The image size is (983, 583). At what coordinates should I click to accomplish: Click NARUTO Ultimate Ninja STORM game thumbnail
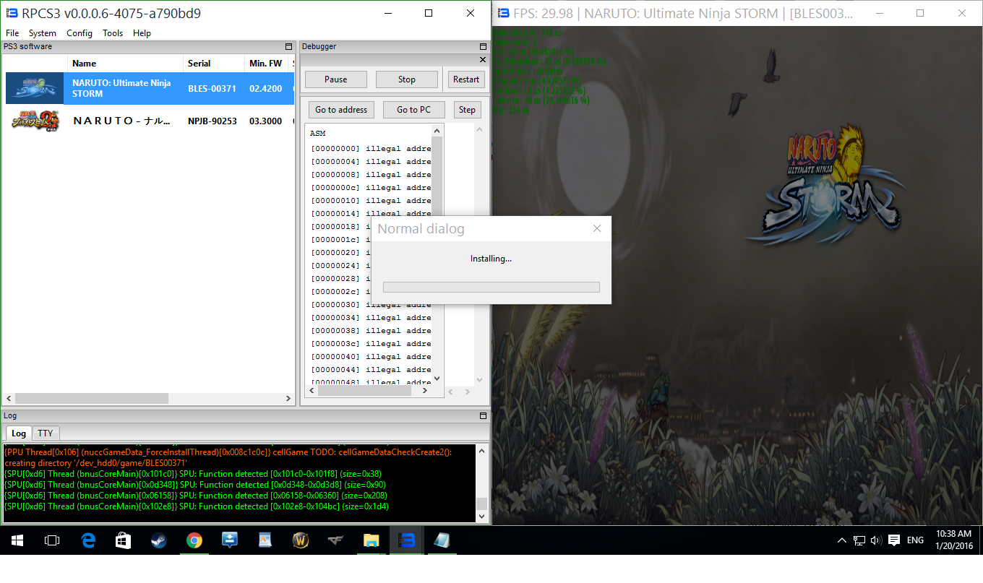point(35,88)
